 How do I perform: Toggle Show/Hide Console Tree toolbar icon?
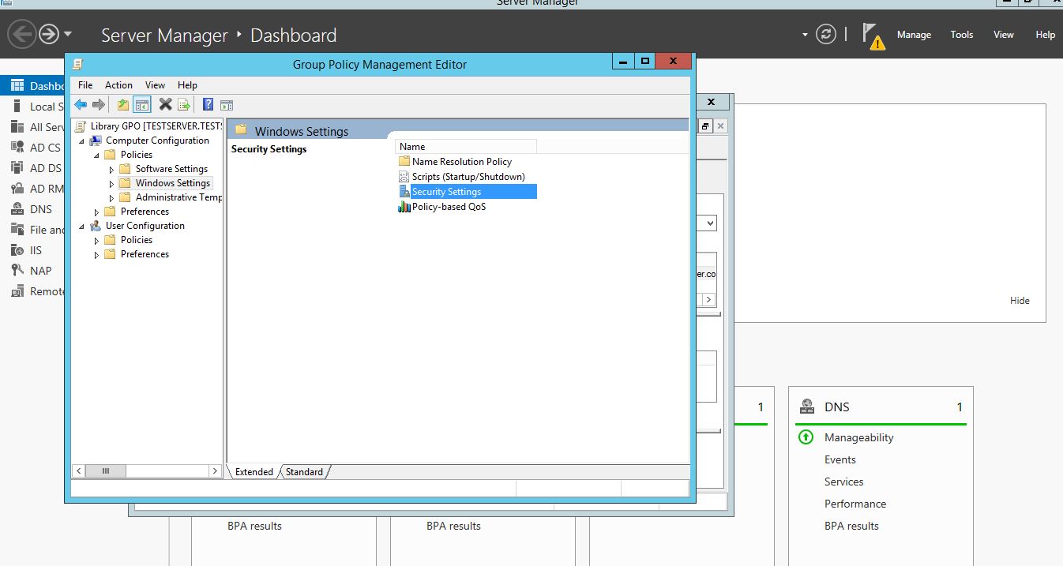coord(142,104)
